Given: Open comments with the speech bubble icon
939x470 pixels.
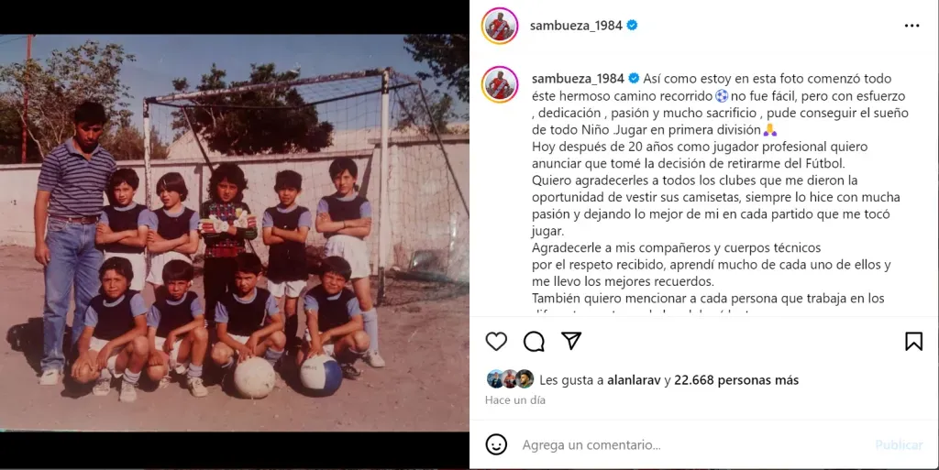Looking at the screenshot, I should coord(534,342).
